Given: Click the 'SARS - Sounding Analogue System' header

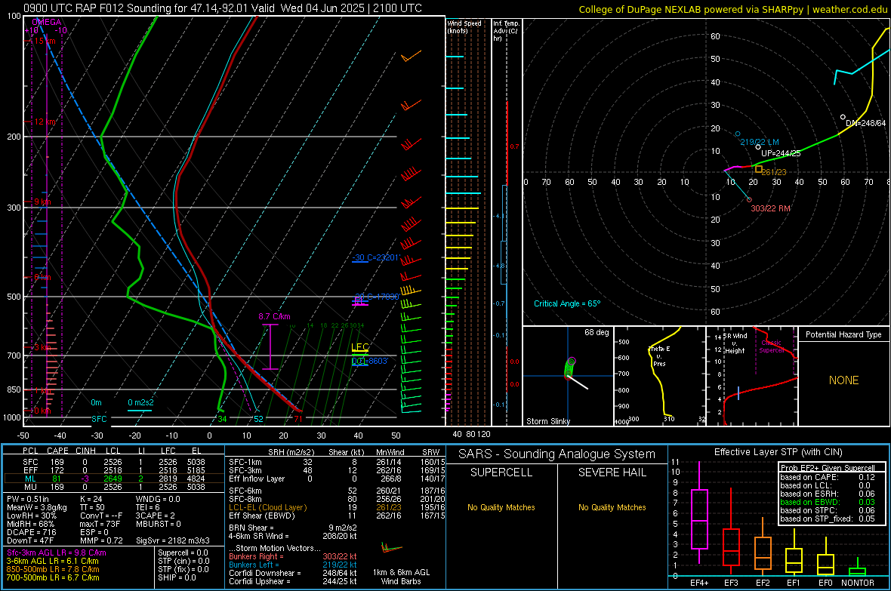Looking at the screenshot, I should [x=557, y=454].
